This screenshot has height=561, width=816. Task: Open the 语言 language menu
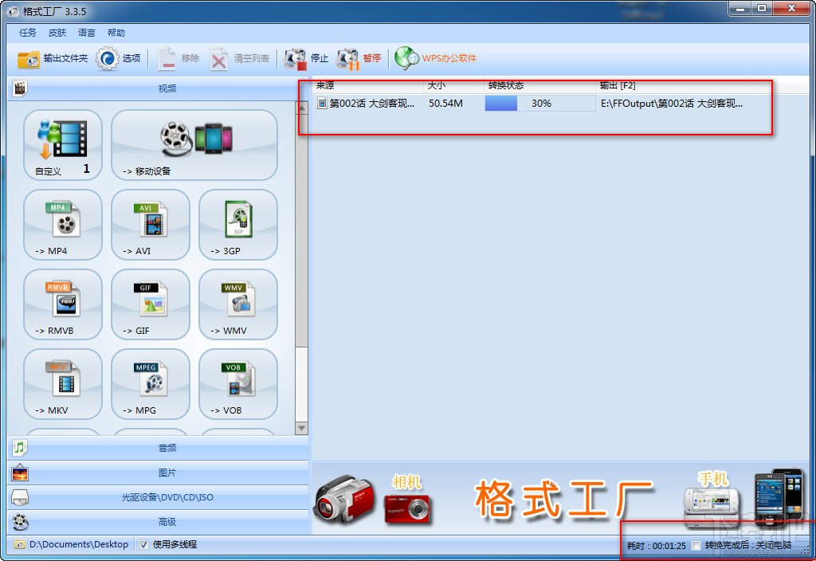pyautogui.click(x=86, y=33)
